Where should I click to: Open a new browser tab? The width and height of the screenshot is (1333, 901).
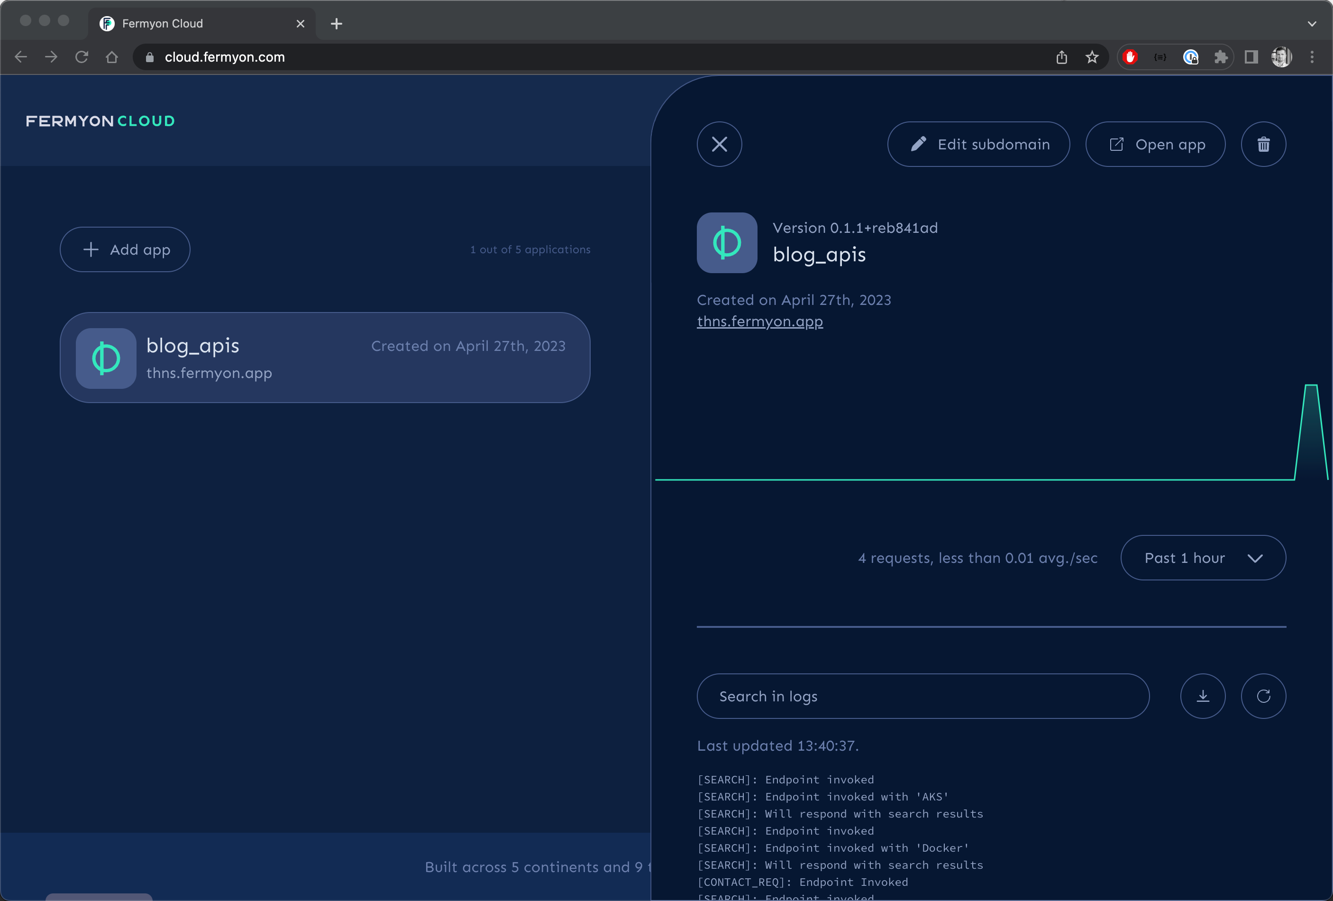(337, 24)
